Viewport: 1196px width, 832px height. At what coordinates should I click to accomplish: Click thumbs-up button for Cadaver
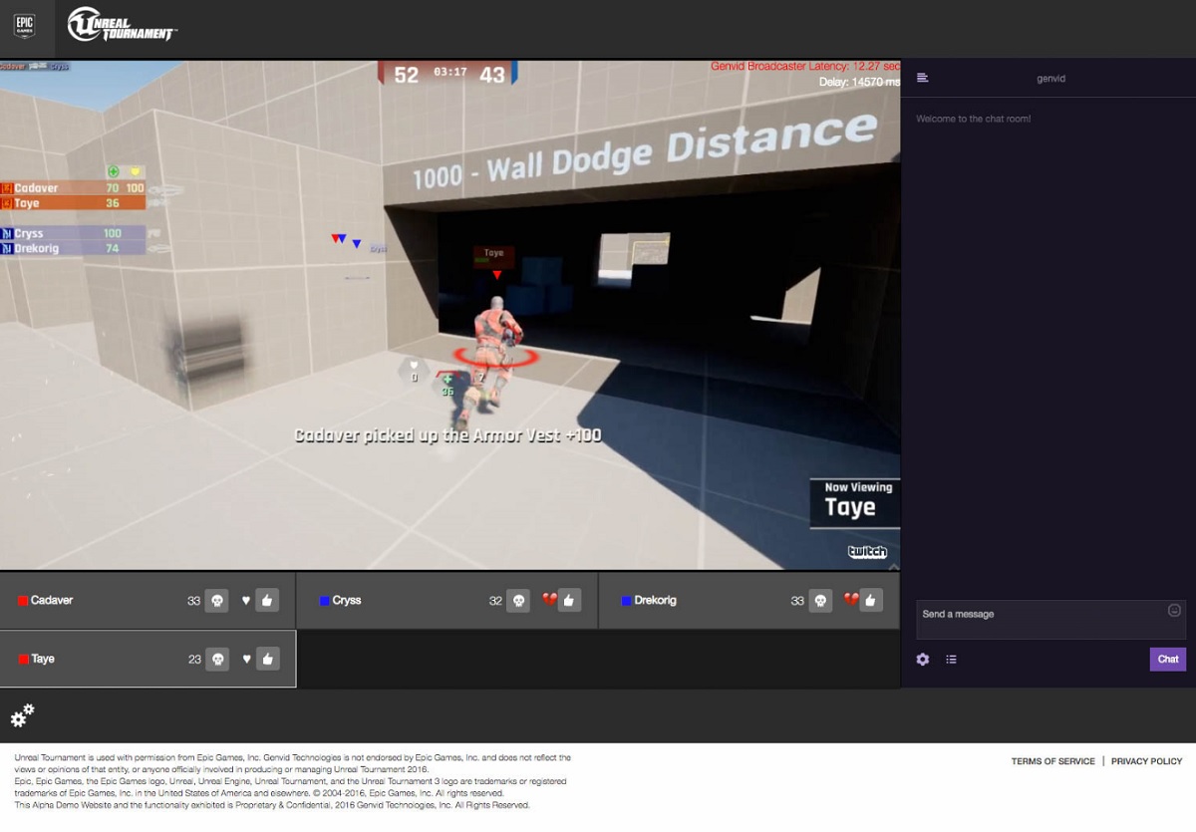[267, 601]
